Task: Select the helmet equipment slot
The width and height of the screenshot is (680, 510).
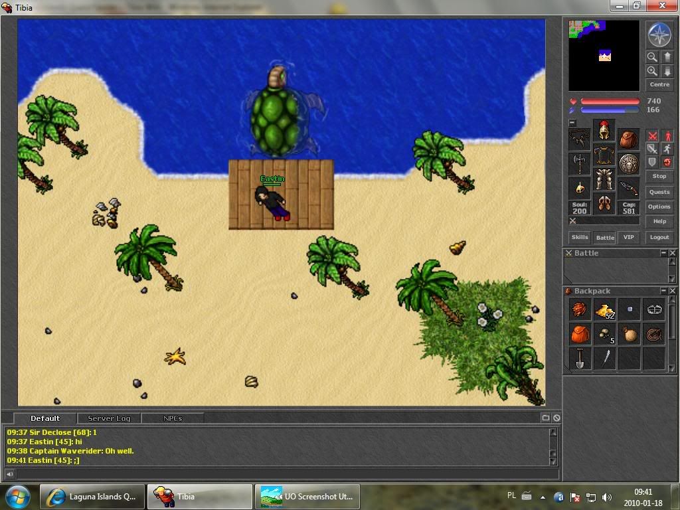Action: (604, 130)
